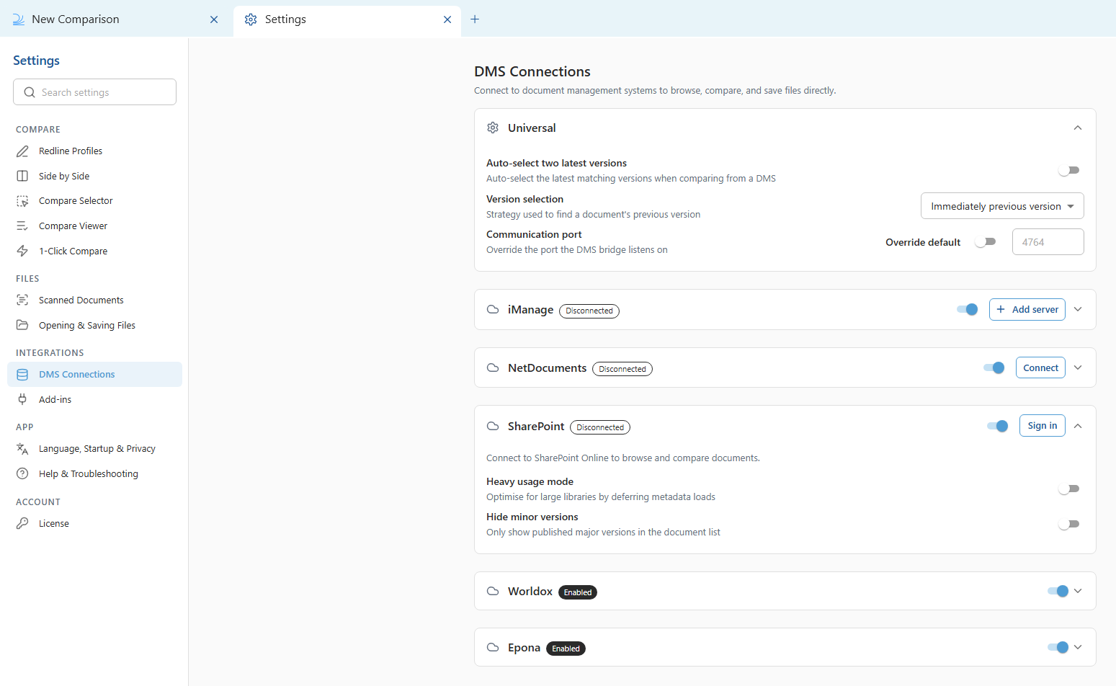The height and width of the screenshot is (686, 1116).
Task: Open License settings page
Action: [94, 523]
